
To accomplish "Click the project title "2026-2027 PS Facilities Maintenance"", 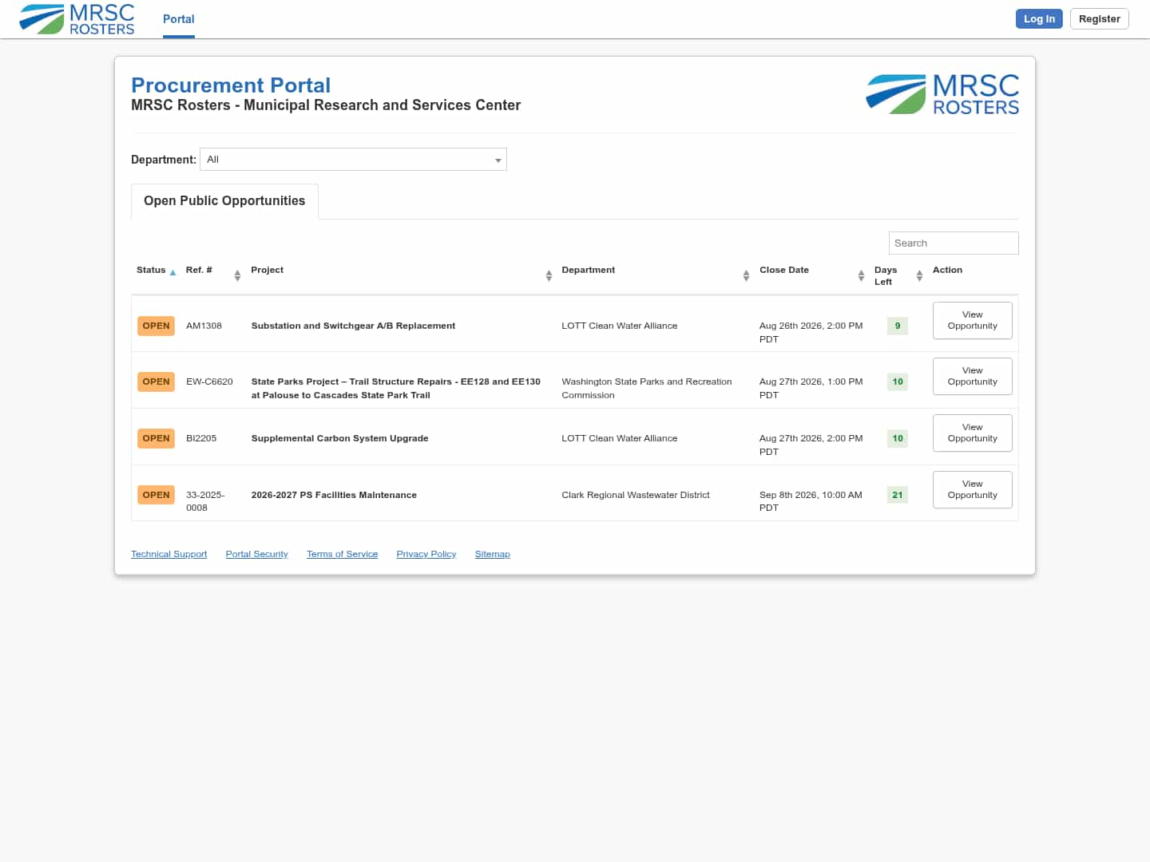I will [334, 495].
